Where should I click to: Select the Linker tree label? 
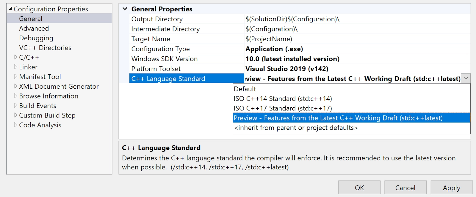pyautogui.click(x=28, y=67)
